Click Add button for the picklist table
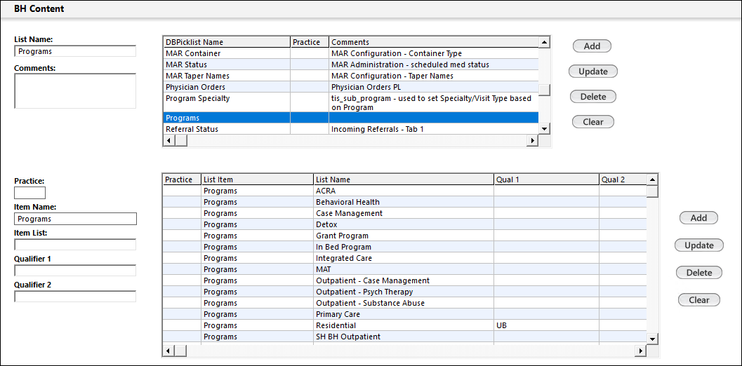 point(592,46)
